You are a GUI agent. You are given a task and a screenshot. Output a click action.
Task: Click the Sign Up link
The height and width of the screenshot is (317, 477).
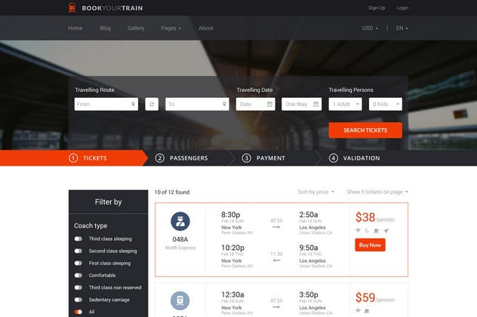click(377, 8)
